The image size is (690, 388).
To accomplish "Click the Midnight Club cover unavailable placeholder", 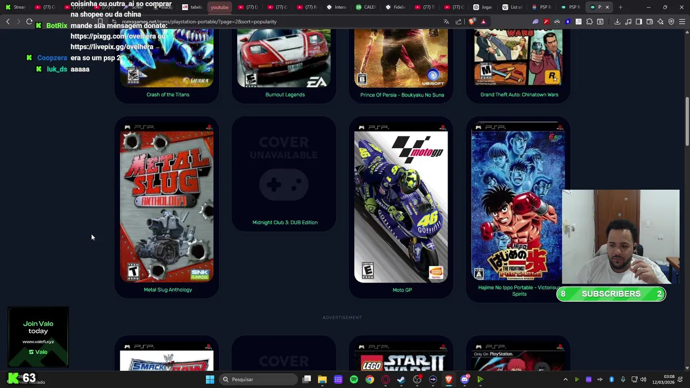I will (284, 168).
